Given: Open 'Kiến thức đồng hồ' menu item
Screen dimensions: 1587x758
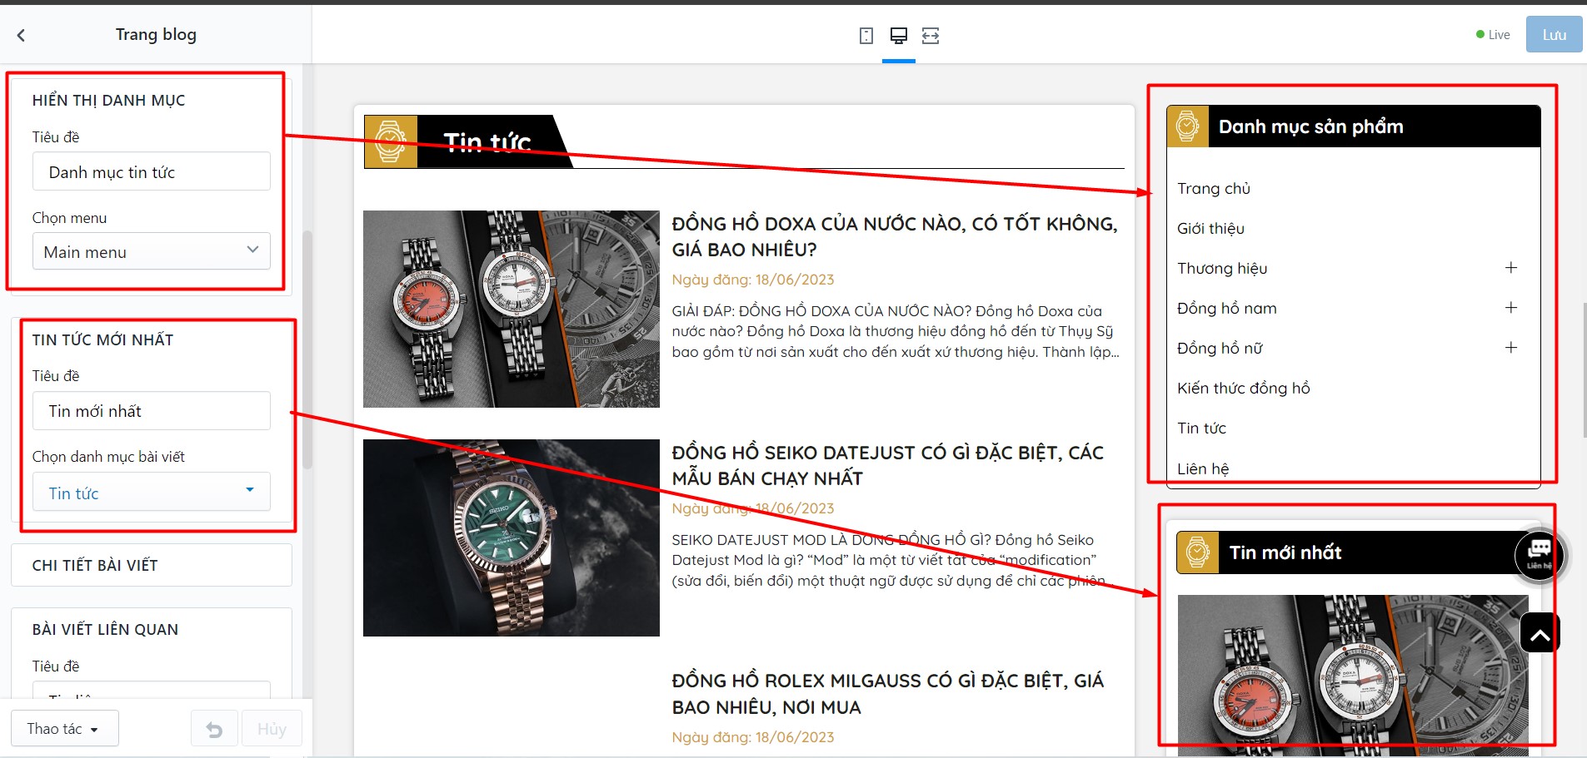Looking at the screenshot, I should click(1244, 389).
